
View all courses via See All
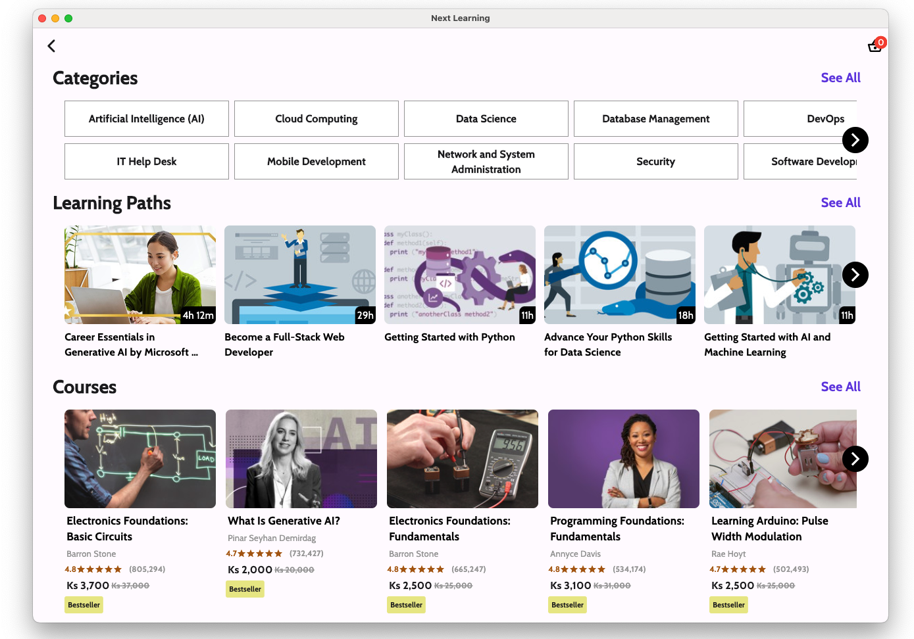tap(840, 387)
